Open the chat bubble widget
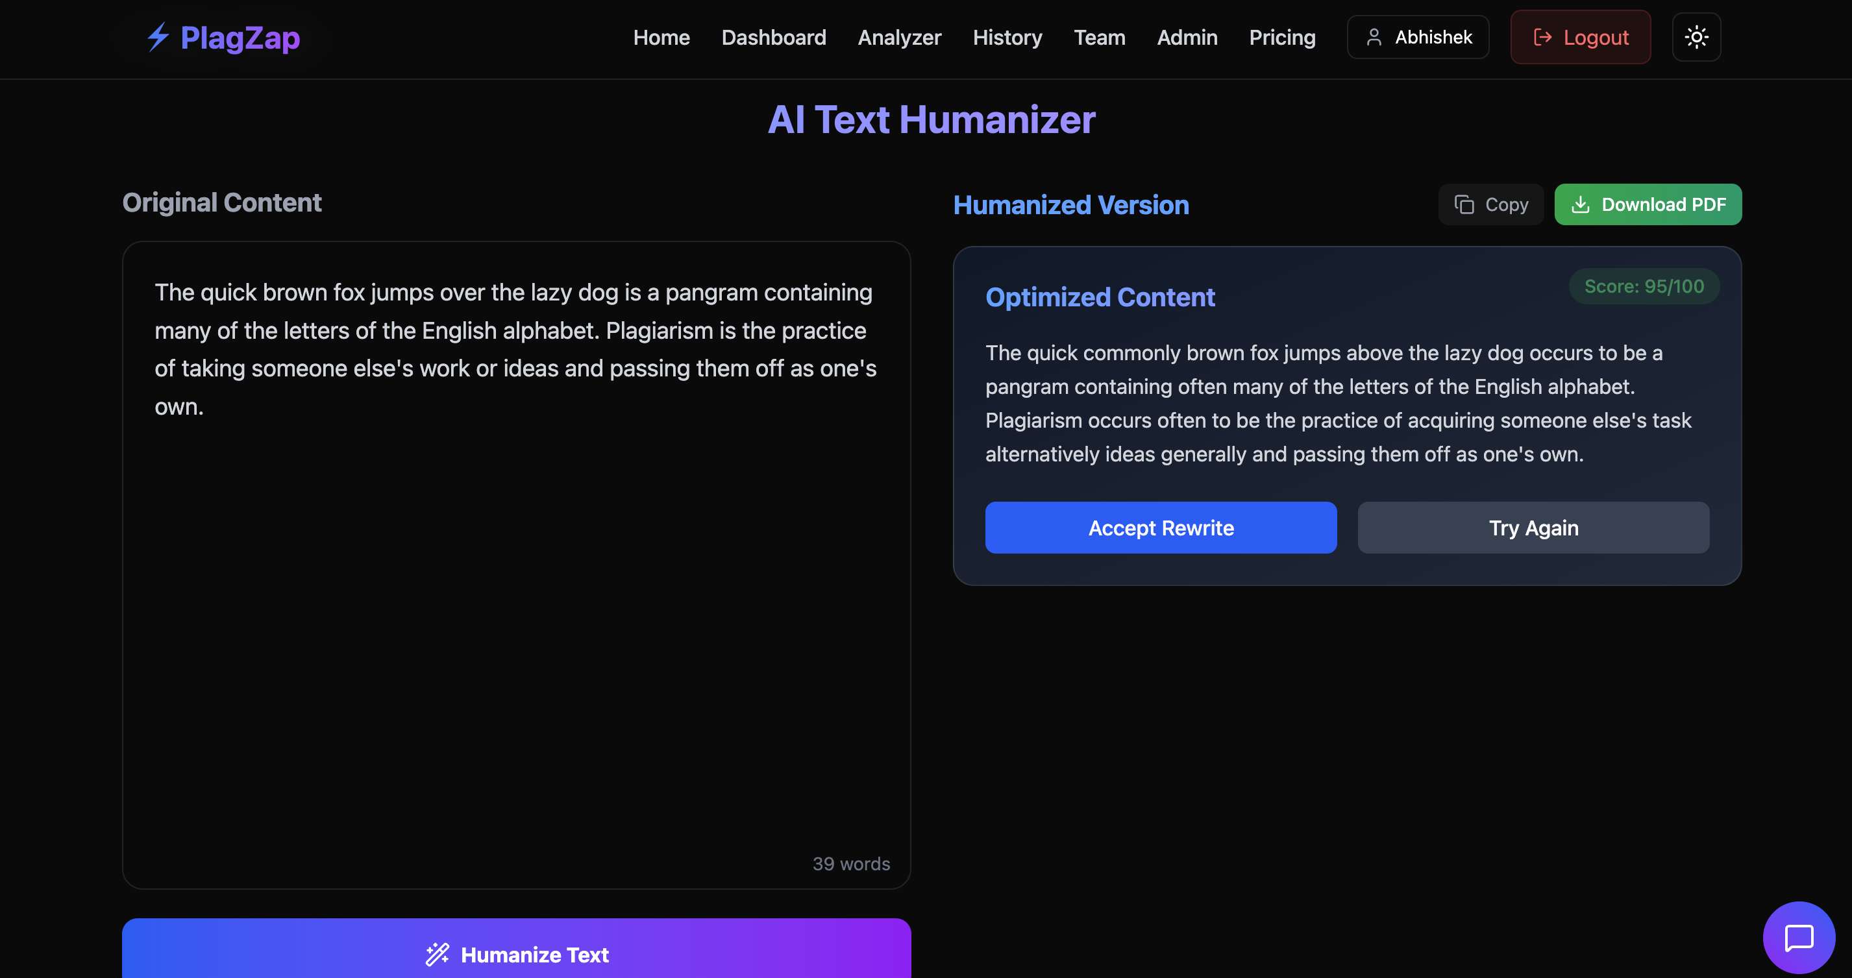 point(1798,937)
